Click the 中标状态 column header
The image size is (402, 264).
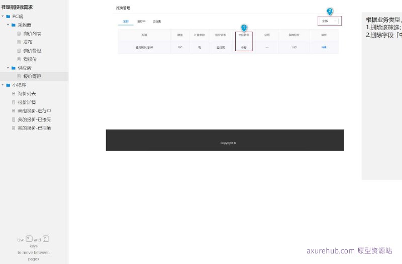click(x=244, y=35)
